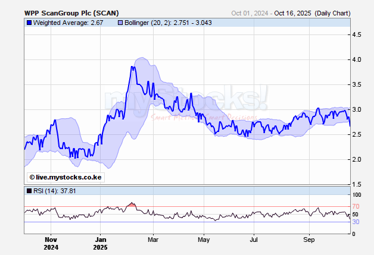Click the red 70 RSI level label
The image size is (374, 255).
pos(355,206)
